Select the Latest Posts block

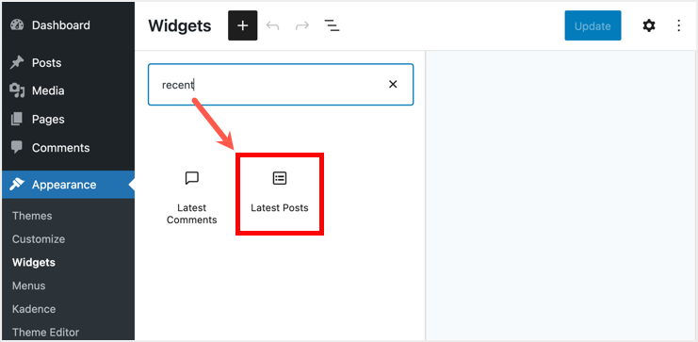coord(280,194)
